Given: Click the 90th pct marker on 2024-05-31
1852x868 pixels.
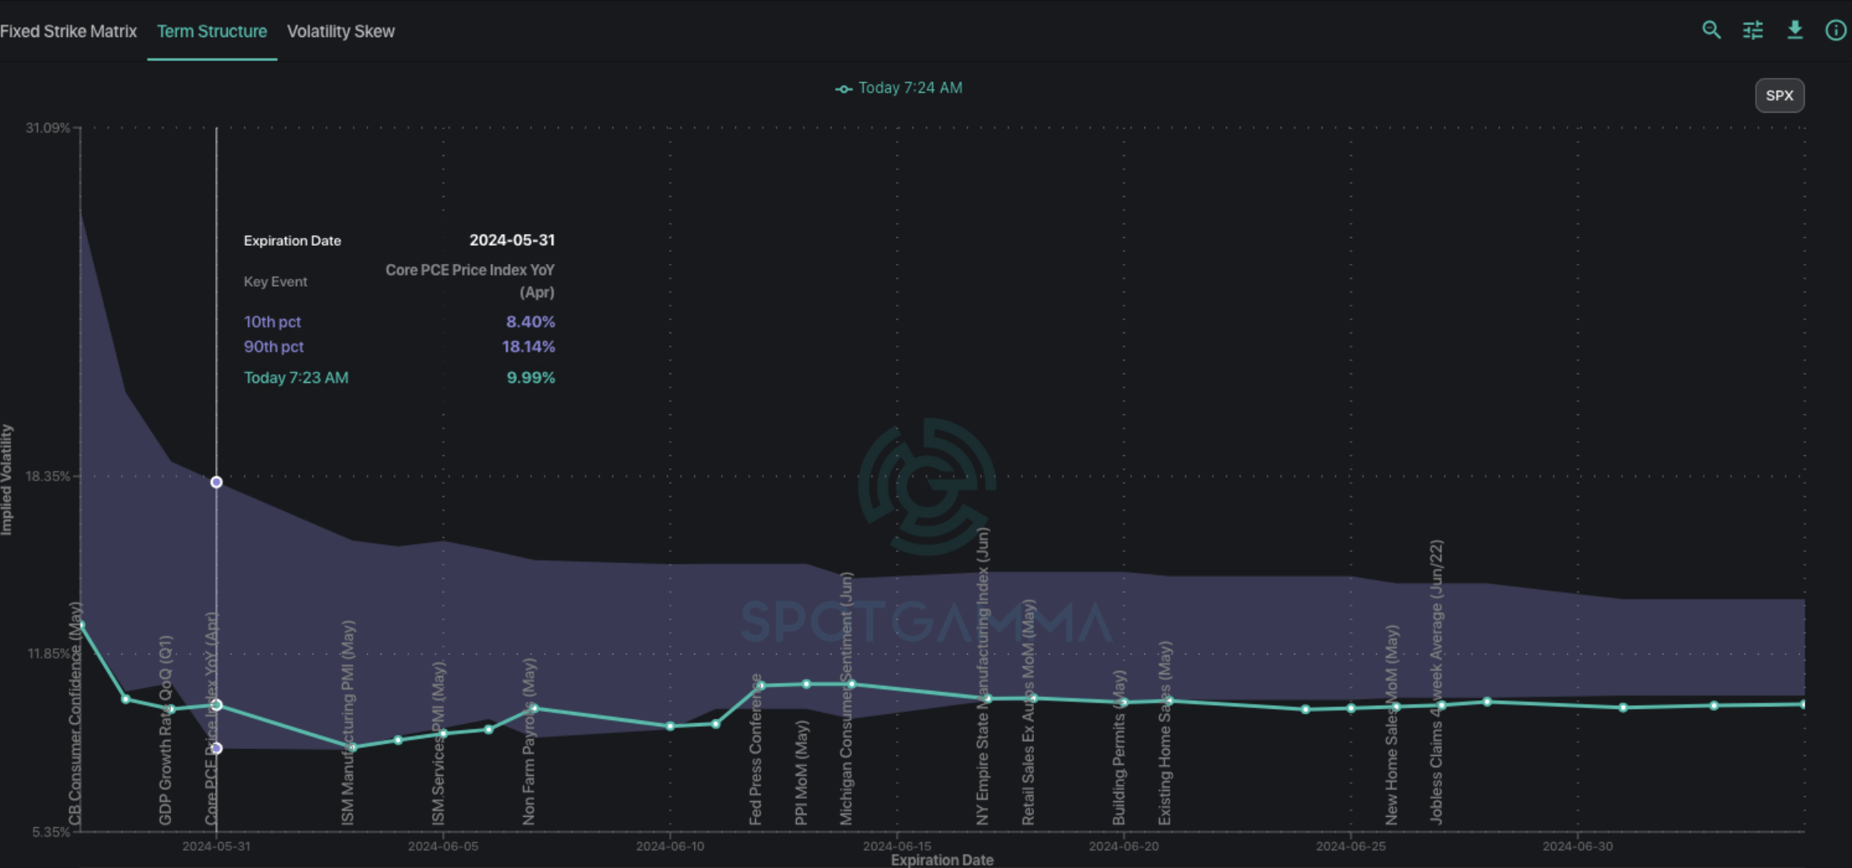Looking at the screenshot, I should 216,482.
